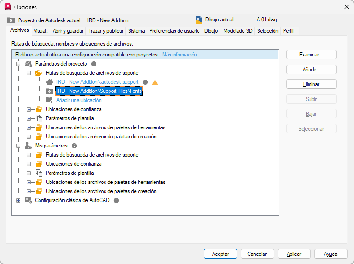Screen dimensions: 354x264
Task: Collapse the Mis parámetros node
Action: [18, 146]
